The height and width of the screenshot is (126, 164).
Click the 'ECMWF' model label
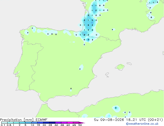point(42,120)
